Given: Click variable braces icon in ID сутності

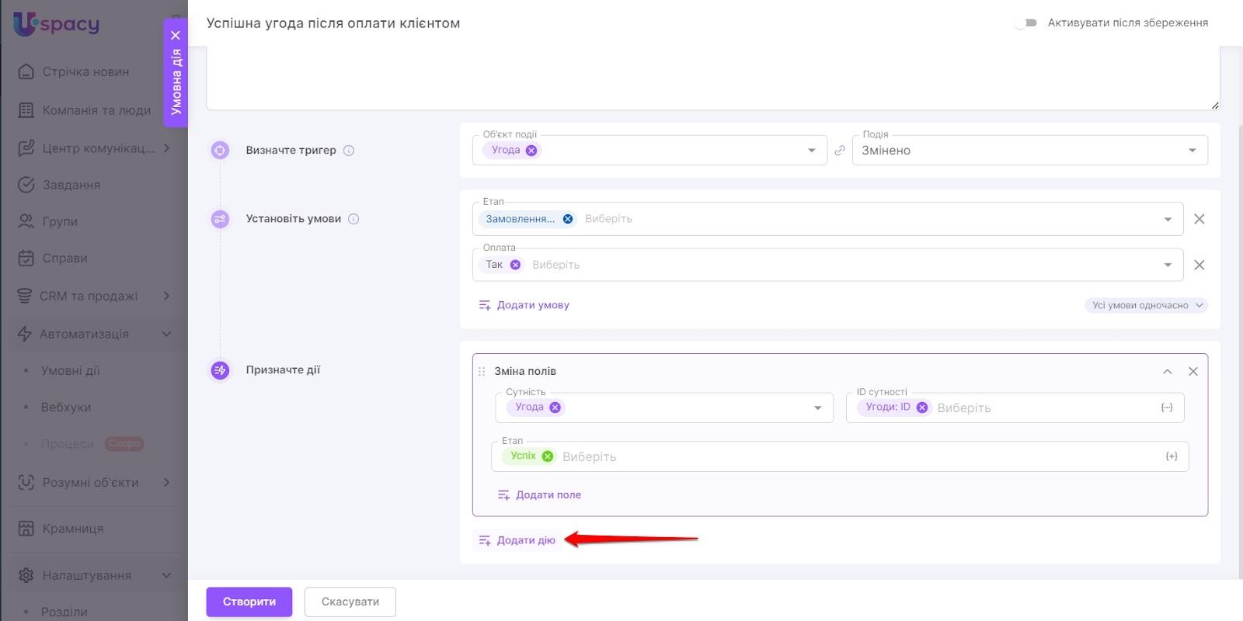Looking at the screenshot, I should (x=1166, y=408).
